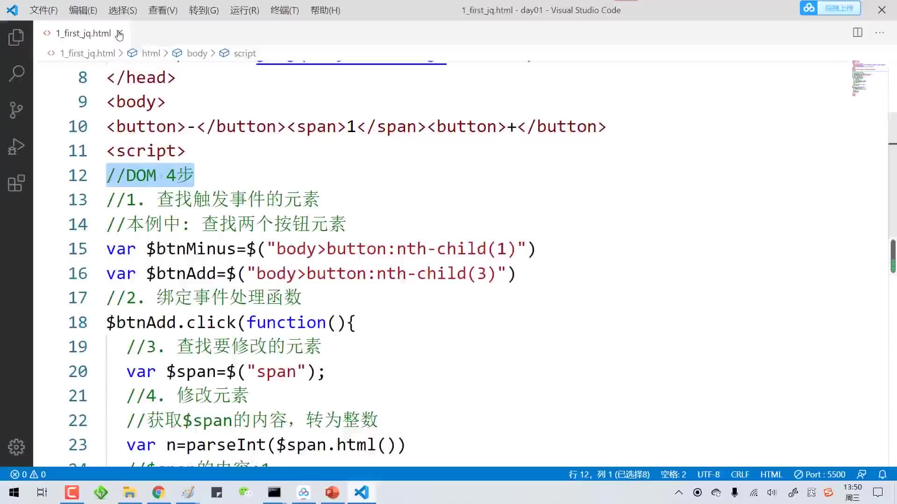Expand the body breadcrumb item
The width and height of the screenshot is (897, 504).
(x=197, y=53)
